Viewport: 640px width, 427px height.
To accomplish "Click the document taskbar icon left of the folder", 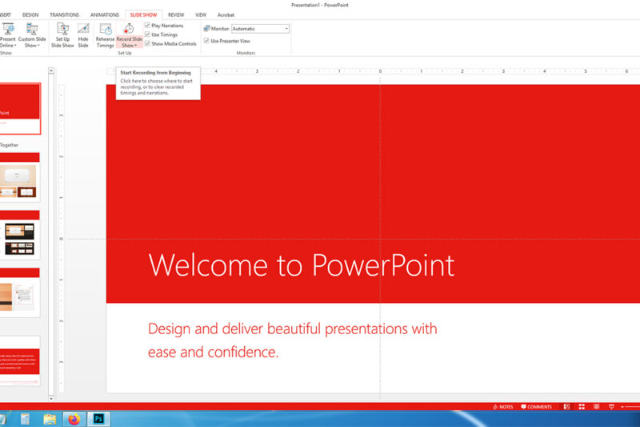I will [25, 419].
